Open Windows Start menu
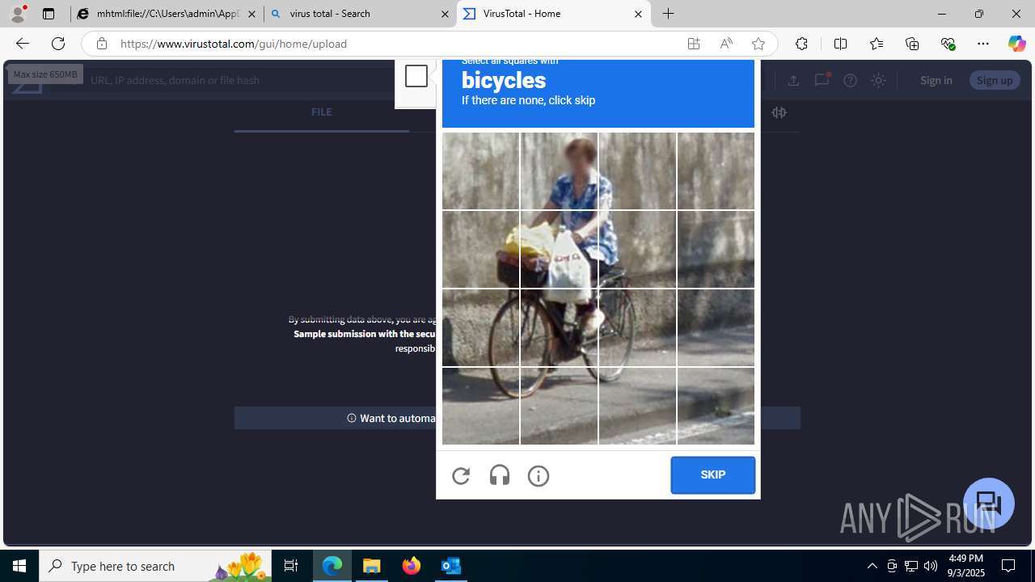Image resolution: width=1035 pixels, height=582 pixels. 19,566
